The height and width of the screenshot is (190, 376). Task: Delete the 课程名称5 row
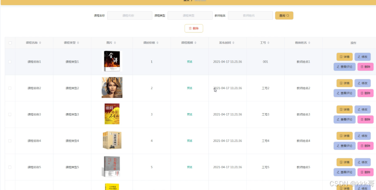click(x=365, y=172)
